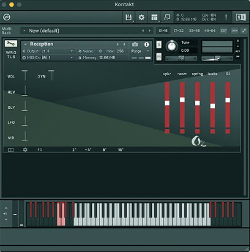Open the FX page button
This screenshot has height=252, width=250.
pos(40,150)
